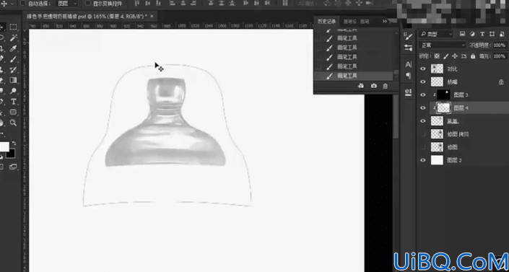Open the Auto-Select 图层 dropdown
Viewport: 509px width, 272px height.
(67, 4)
